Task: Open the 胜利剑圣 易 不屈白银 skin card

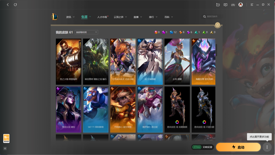Action: (x=203, y=109)
